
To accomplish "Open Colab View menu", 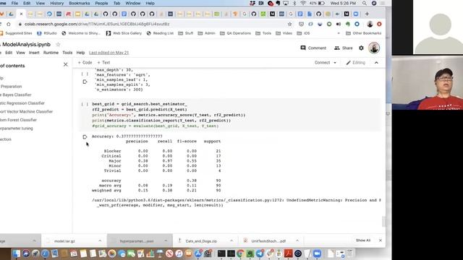I will tap(20, 53).
